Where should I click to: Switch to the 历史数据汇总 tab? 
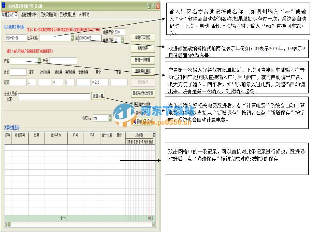(x=68, y=14)
